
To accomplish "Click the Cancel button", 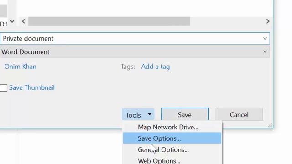I will [239, 114].
